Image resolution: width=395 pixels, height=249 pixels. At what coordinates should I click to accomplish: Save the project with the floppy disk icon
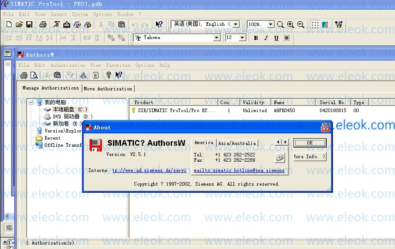pos(29,24)
